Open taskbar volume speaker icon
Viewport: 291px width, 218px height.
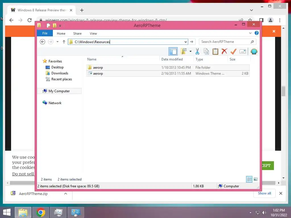[264, 212]
